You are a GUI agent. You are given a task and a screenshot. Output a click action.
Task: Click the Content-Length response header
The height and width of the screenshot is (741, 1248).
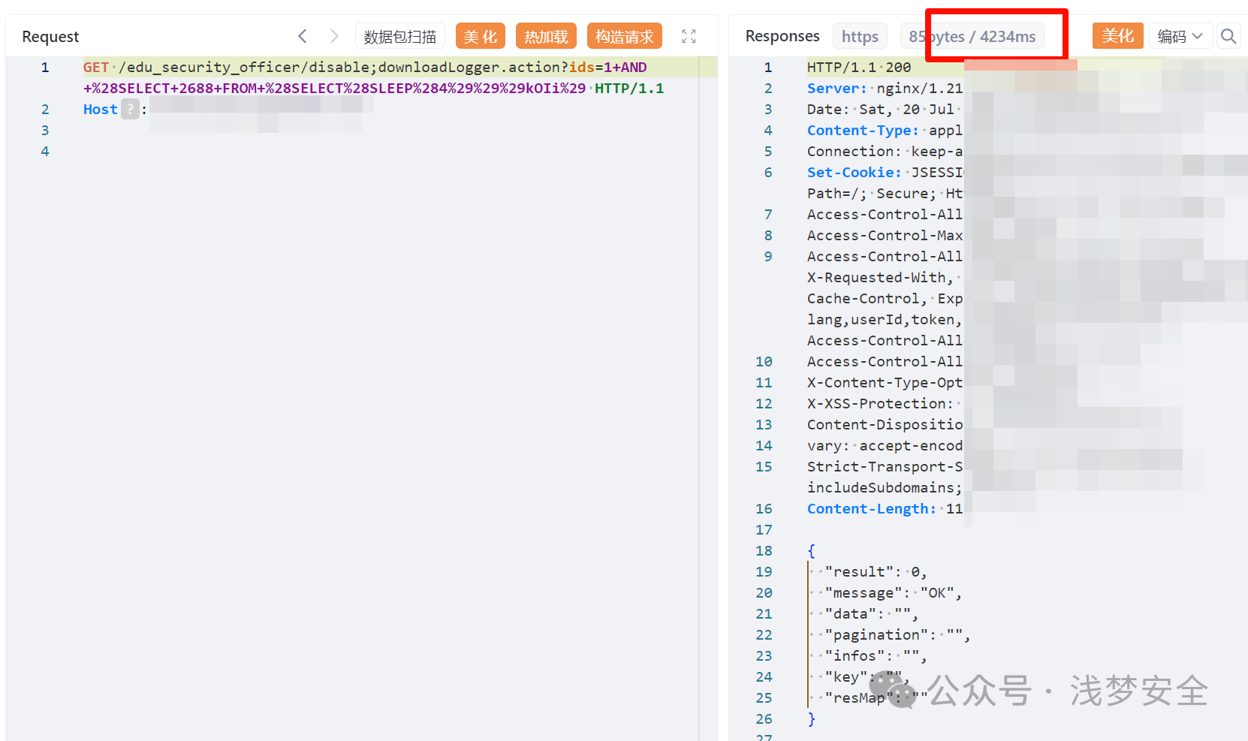coord(872,508)
